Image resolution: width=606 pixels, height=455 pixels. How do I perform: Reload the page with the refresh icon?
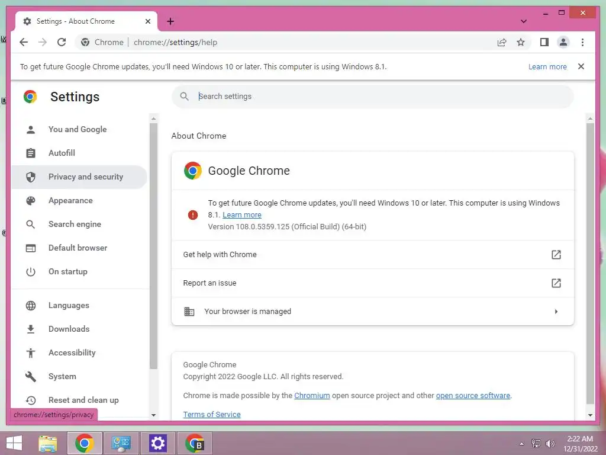coord(62,42)
